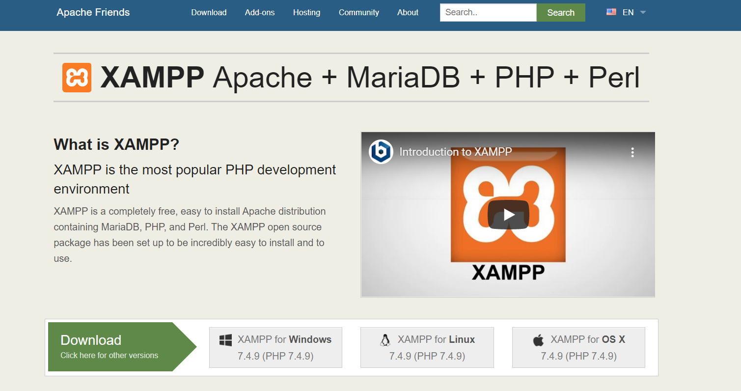Viewport: 741px width, 391px height.
Task: Click the US flag language icon
Action: pyautogui.click(x=611, y=12)
